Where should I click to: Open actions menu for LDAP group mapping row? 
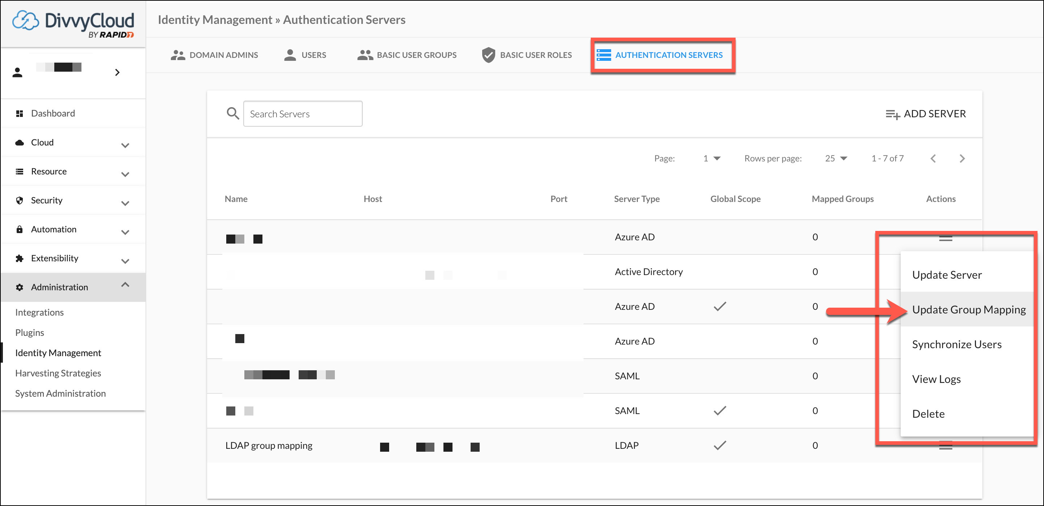pyautogui.click(x=946, y=446)
